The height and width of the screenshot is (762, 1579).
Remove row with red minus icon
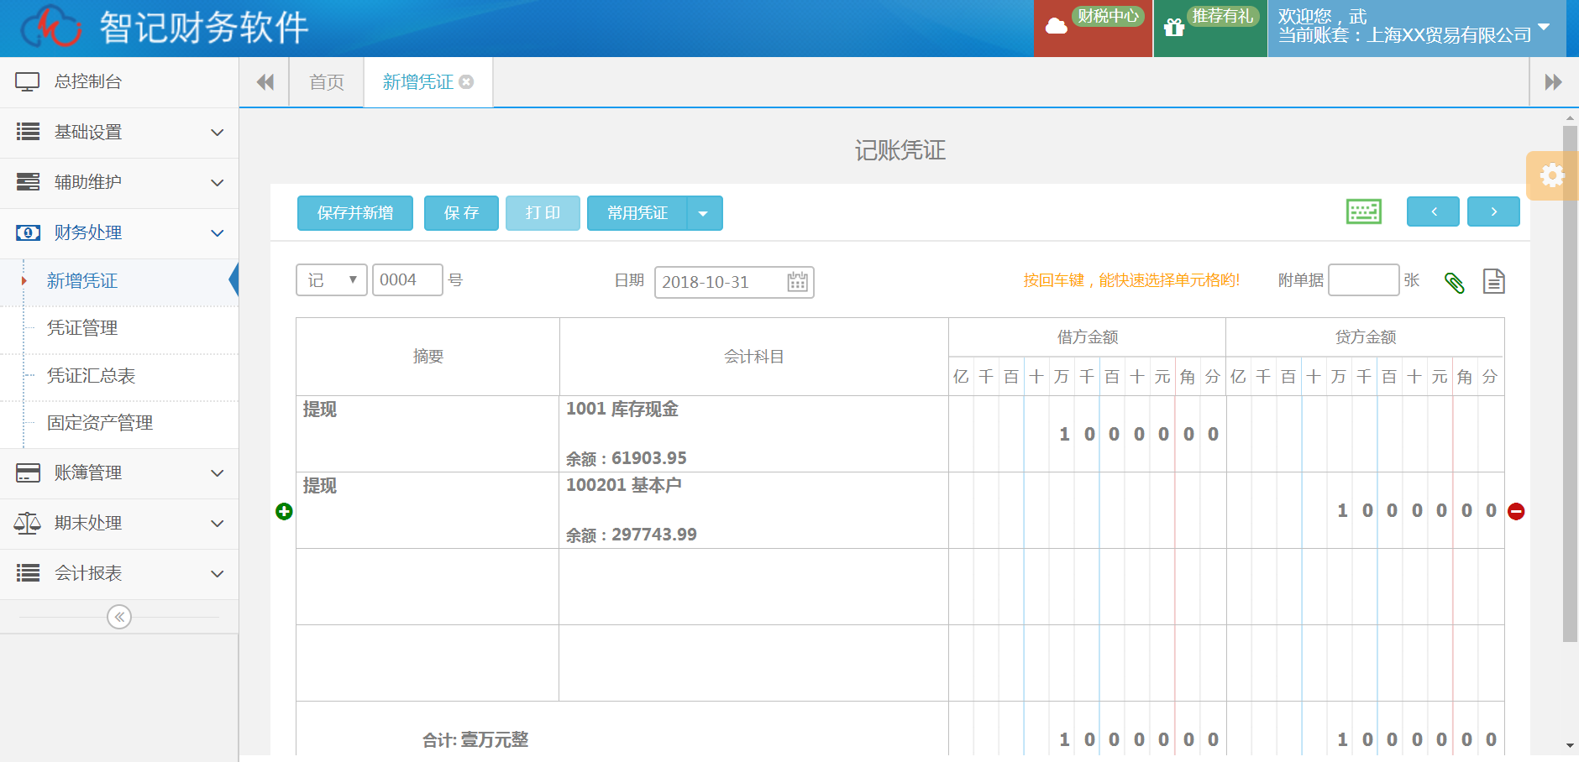point(1516,511)
